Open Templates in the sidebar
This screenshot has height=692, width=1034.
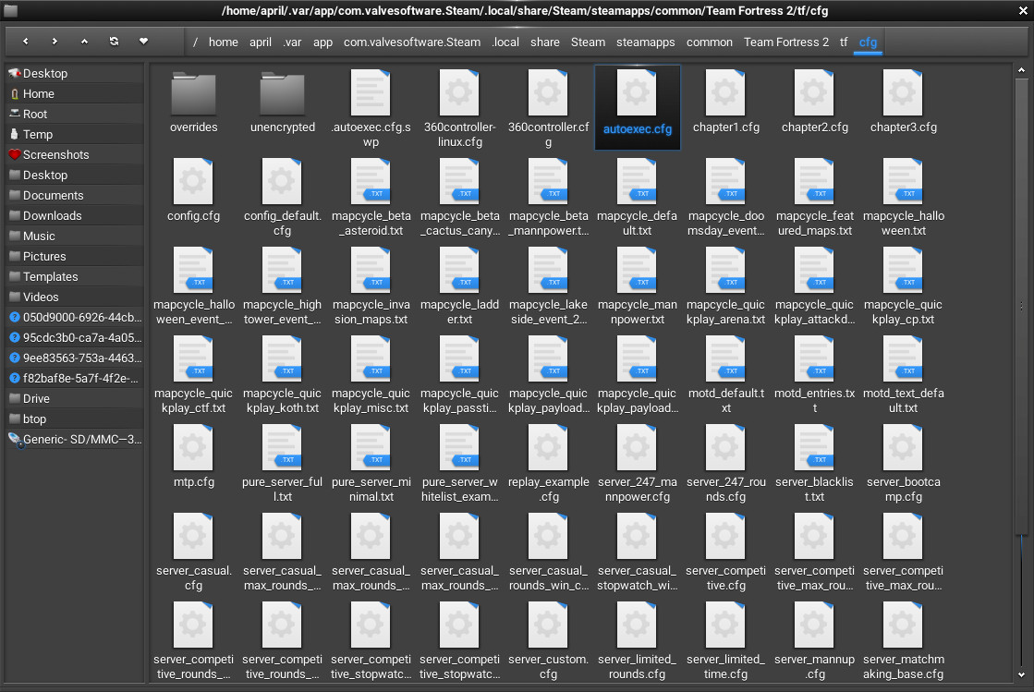coord(74,277)
